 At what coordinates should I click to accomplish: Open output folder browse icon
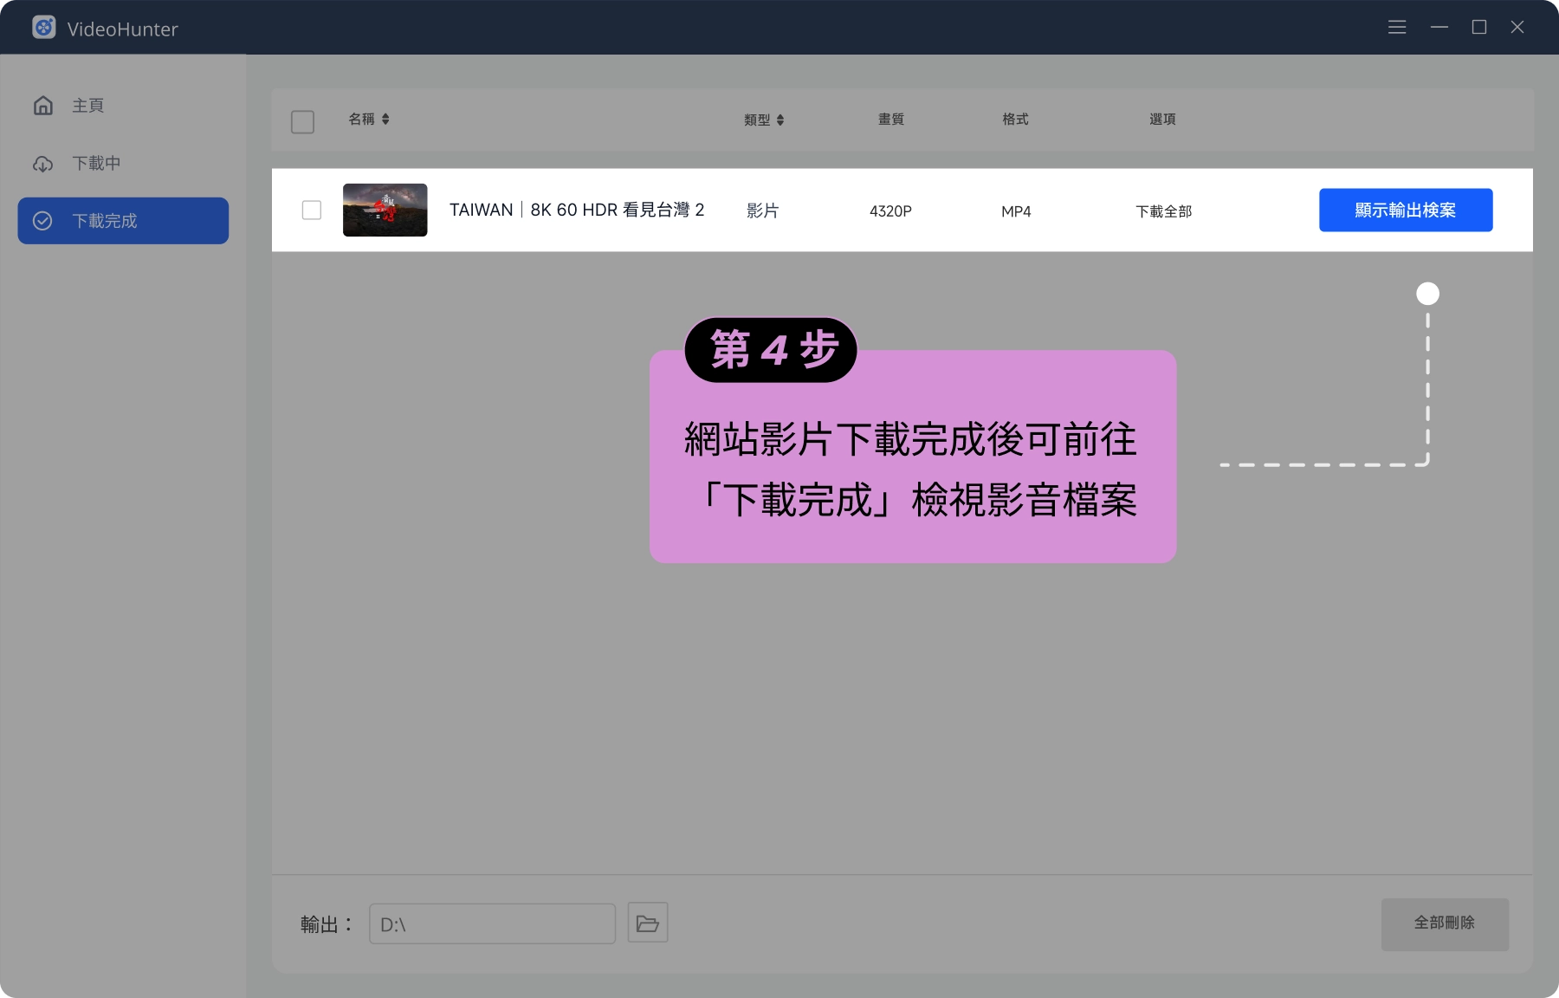pyautogui.click(x=648, y=923)
